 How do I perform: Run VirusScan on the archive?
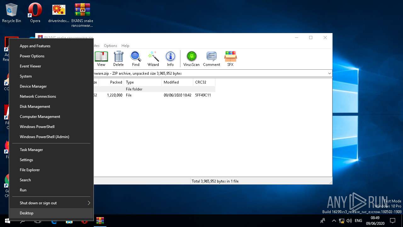click(191, 59)
